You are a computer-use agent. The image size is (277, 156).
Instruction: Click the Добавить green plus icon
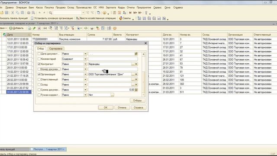click(x=11, y=28)
